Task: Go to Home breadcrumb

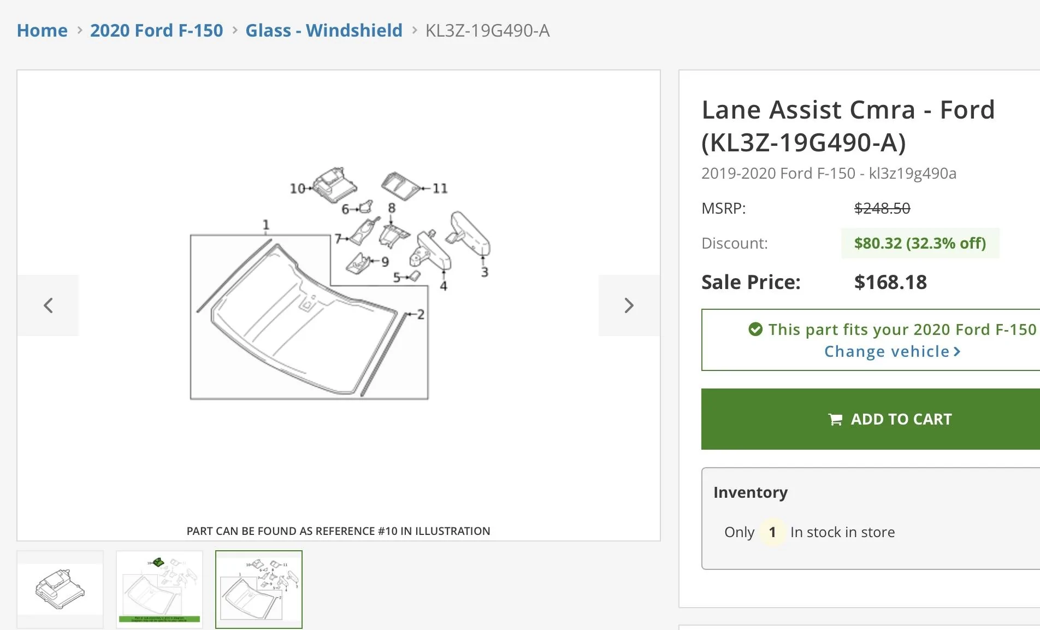Action: [x=42, y=31]
